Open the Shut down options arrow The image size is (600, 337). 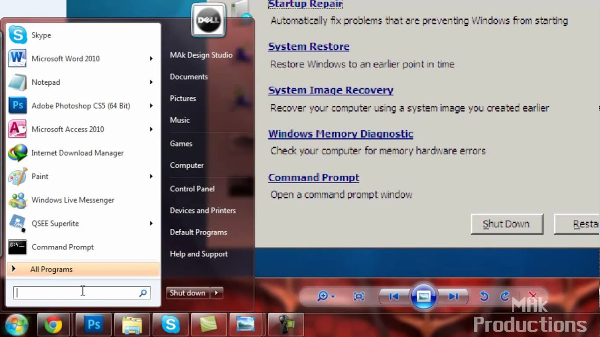(217, 293)
